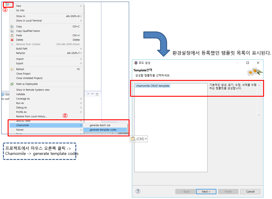The width and height of the screenshot is (272, 199).
Task: Click the Cancel button in the dialog
Action: 250,192
